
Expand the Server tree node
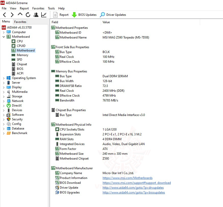pos(4,83)
